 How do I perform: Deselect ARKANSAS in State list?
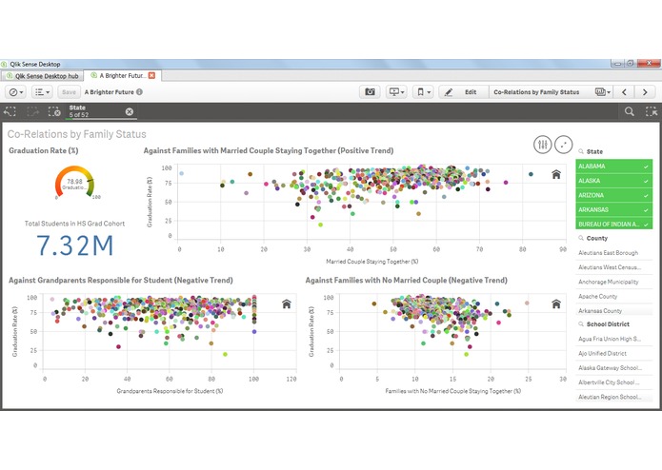coord(613,209)
